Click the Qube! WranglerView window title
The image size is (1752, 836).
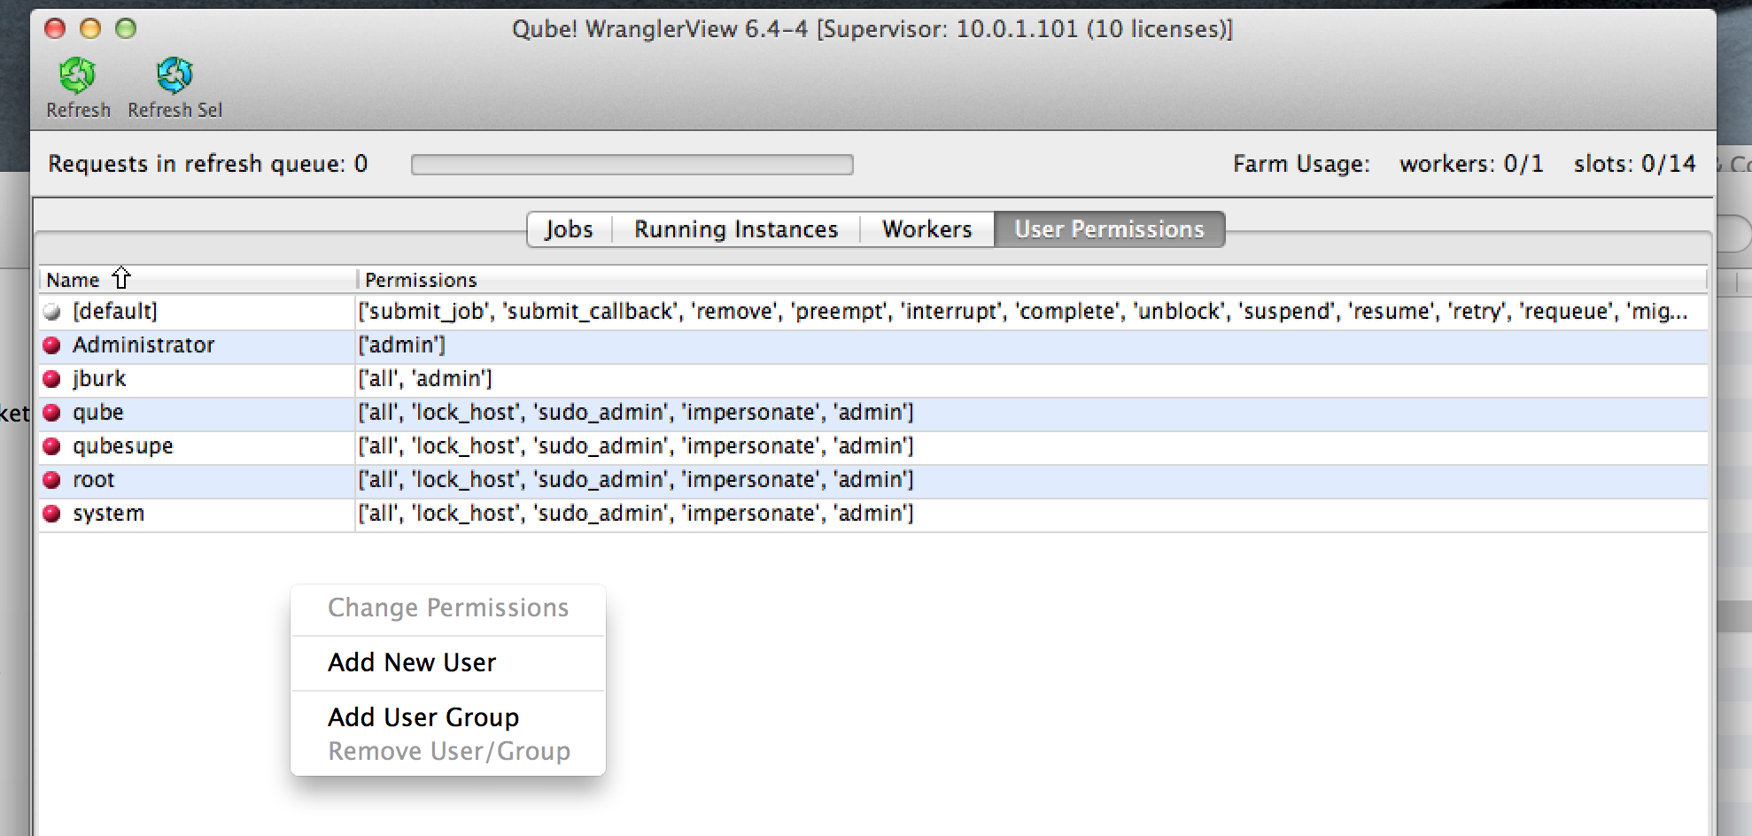pyautogui.click(x=872, y=29)
